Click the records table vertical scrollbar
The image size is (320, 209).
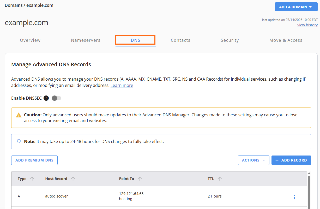pyautogui.click(x=309, y=192)
